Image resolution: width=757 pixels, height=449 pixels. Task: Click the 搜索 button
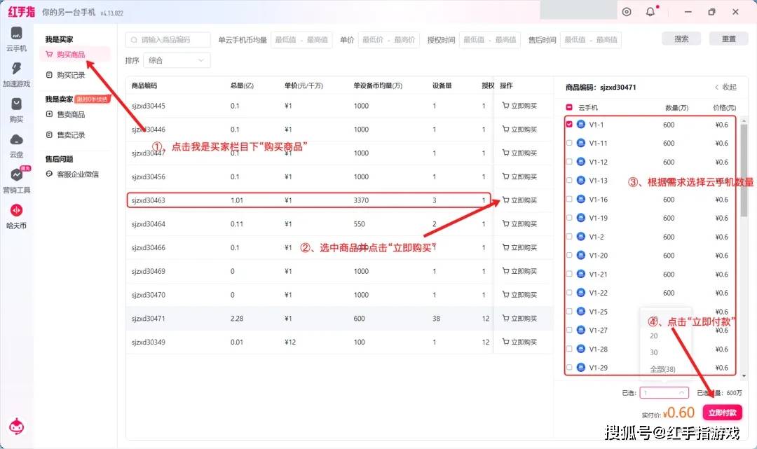coord(681,39)
